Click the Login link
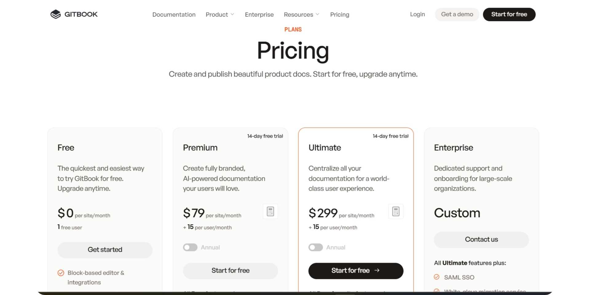 (x=417, y=14)
